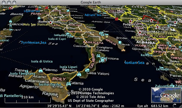This screenshot has height=108, width=182.
Task: Click the dining icon over Western Macedonia
Action: tap(168, 43)
